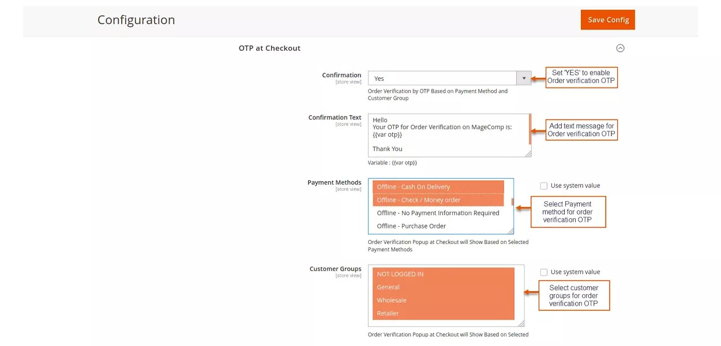
Task: Deselect the General customer group
Action: 388,287
